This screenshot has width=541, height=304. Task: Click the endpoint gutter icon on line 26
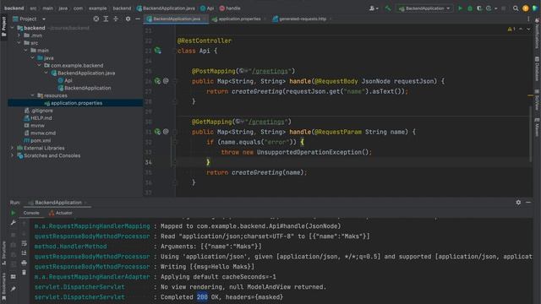158,81
